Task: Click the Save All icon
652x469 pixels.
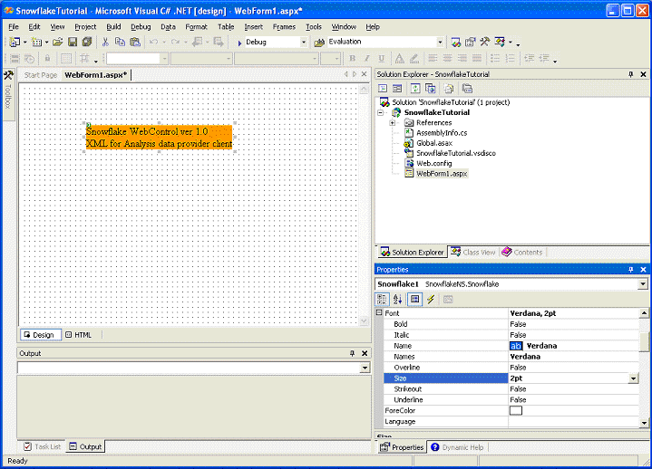Action: pyautogui.click(x=86, y=42)
